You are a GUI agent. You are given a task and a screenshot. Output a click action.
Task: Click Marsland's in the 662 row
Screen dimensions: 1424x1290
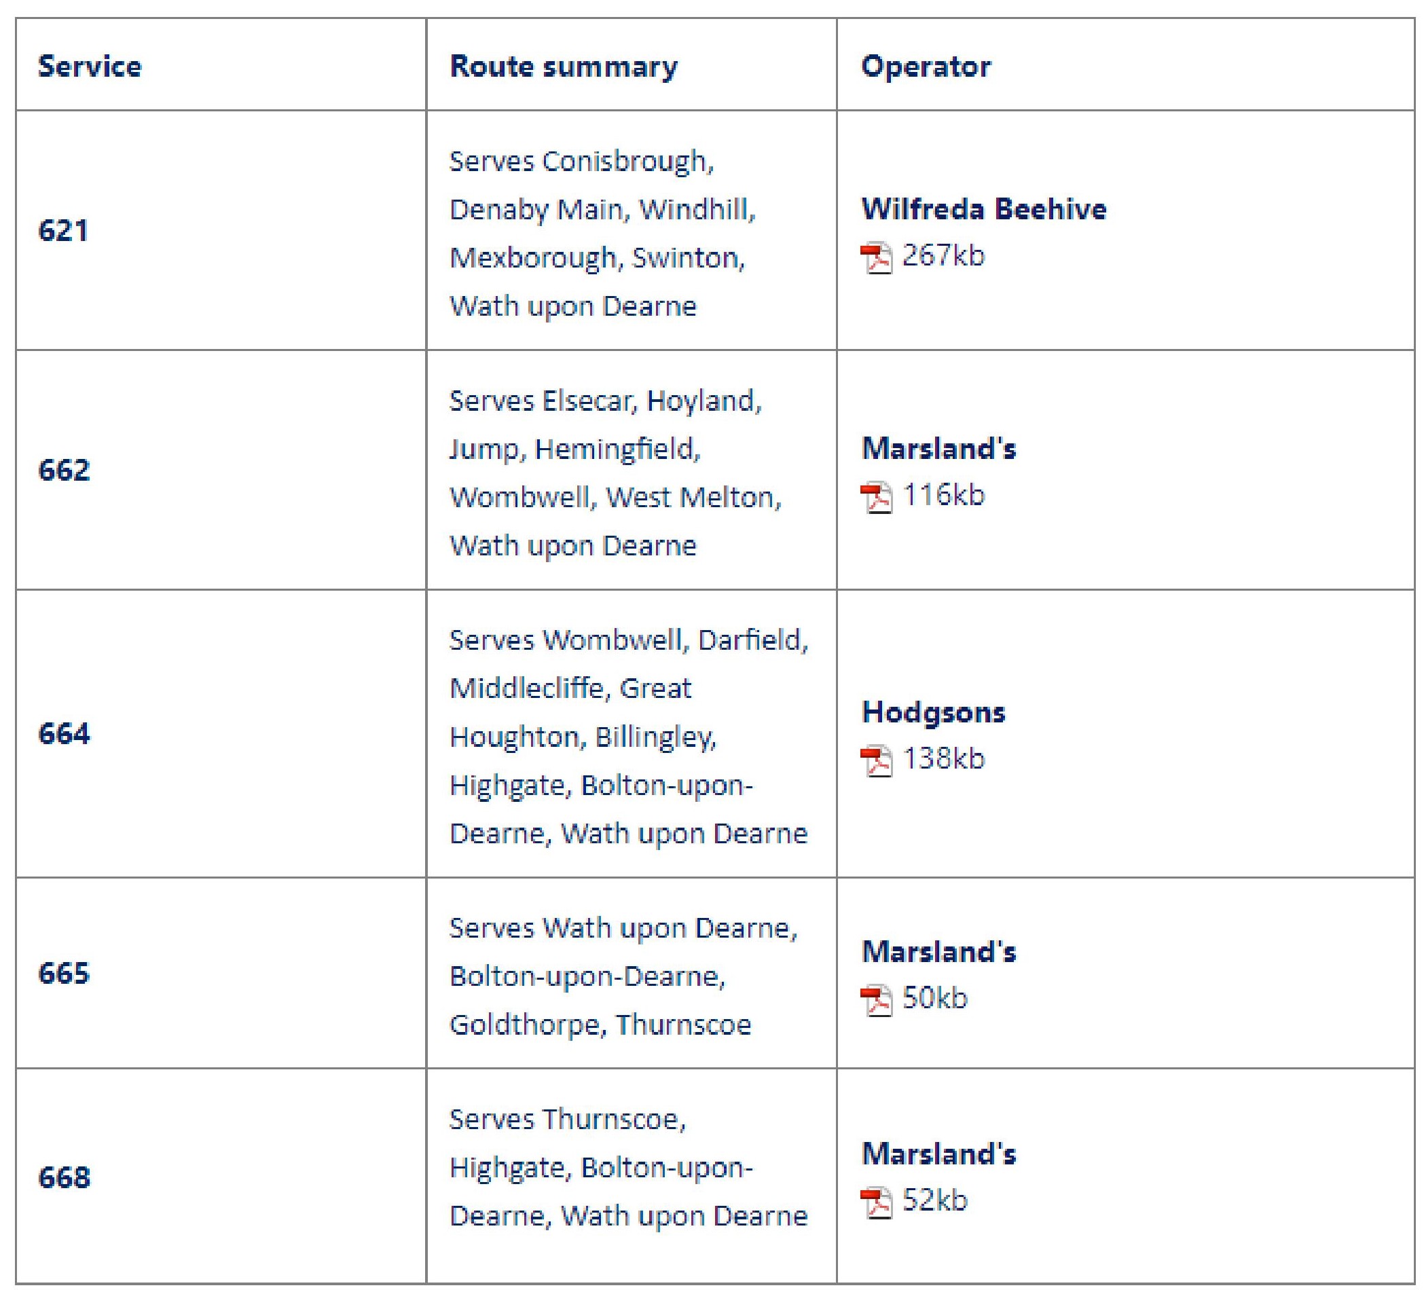point(938,449)
